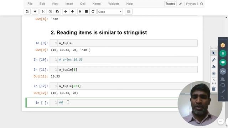Clear annotations with the trash icon
228x128 pixels.
tap(214, 89)
